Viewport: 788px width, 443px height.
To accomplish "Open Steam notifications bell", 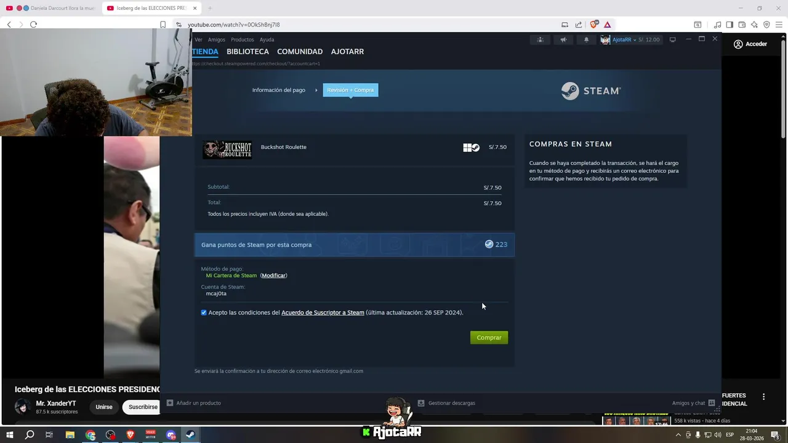I will (x=586, y=39).
